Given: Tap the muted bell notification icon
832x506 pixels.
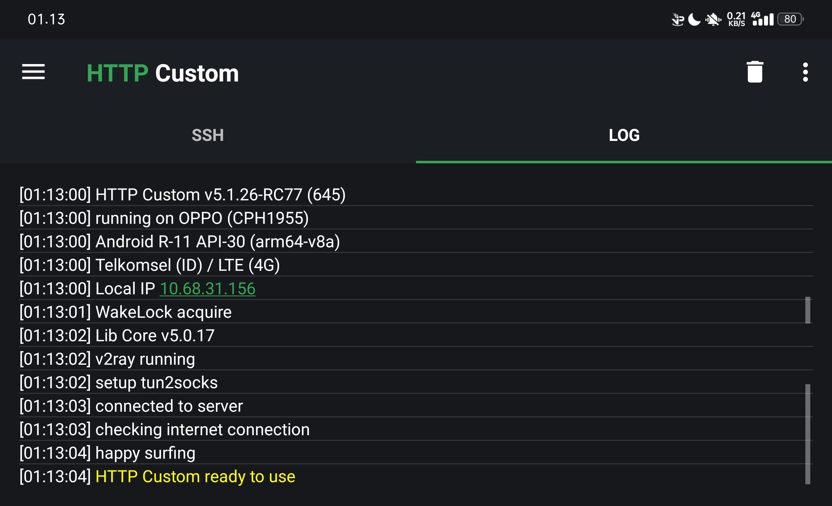Looking at the screenshot, I should coord(713,19).
